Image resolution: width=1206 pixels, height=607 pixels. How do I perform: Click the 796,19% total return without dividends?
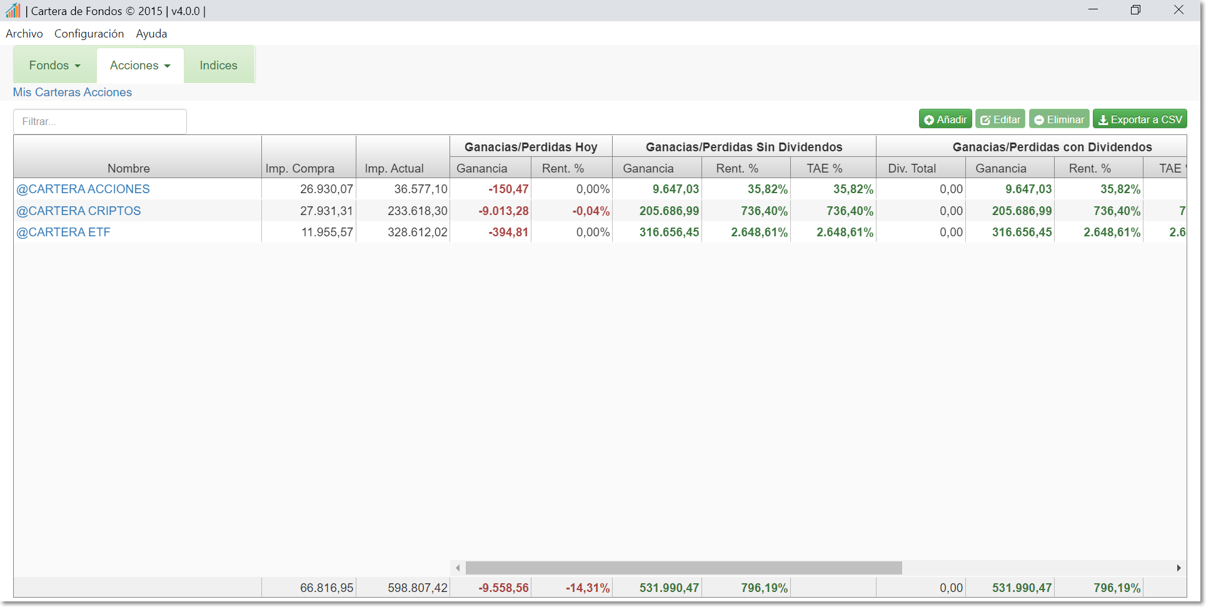pyautogui.click(x=765, y=588)
